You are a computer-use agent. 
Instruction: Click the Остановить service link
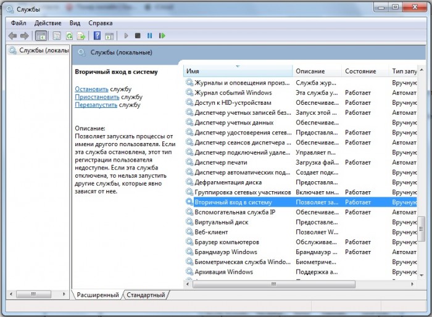(91, 89)
